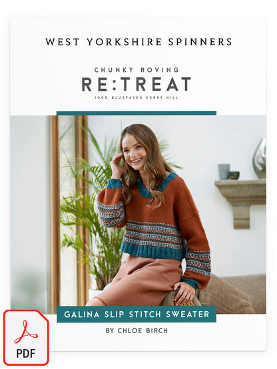Click the RE:TREAT logo text
The width and height of the screenshot is (277, 369).
point(137,84)
